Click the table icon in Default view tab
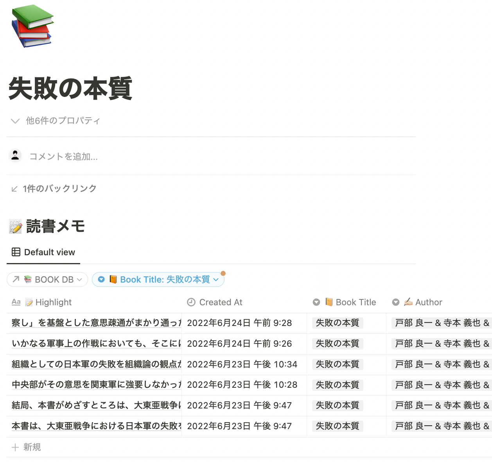Viewport: 492px width, 462px height. (x=16, y=252)
